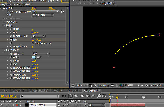Click the parent pick whip for ブラック 平面 2
The height and width of the screenshot is (107, 164).
click(x=85, y=105)
